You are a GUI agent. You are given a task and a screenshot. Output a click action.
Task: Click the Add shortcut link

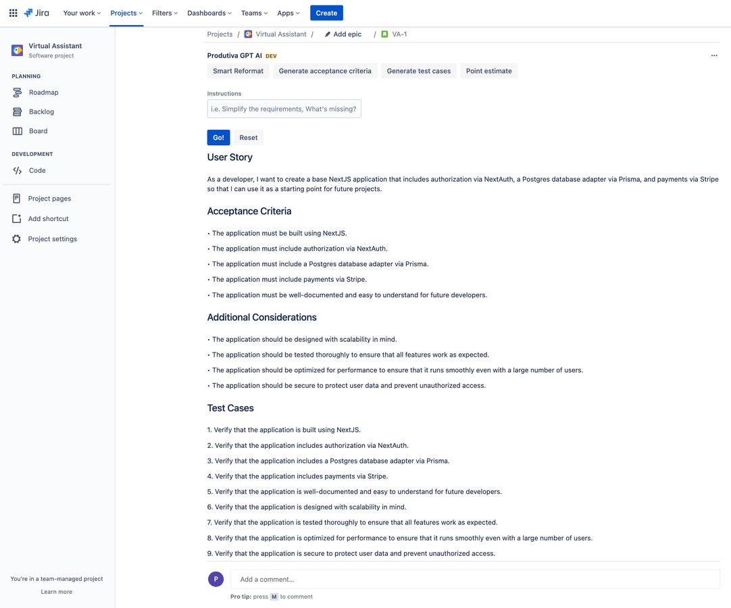pos(48,219)
